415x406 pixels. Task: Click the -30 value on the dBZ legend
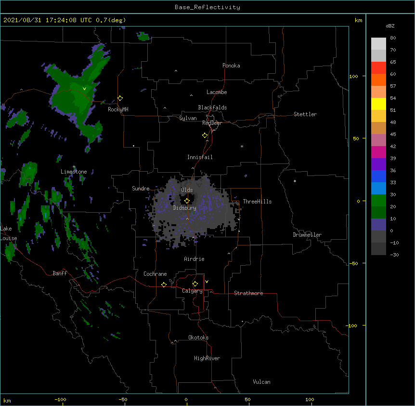pyautogui.click(x=394, y=255)
